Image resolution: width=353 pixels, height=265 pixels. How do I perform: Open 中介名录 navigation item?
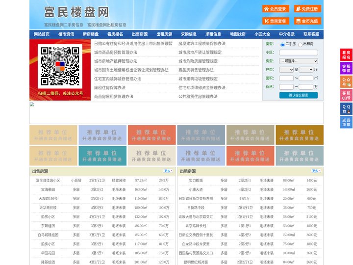[287, 34]
